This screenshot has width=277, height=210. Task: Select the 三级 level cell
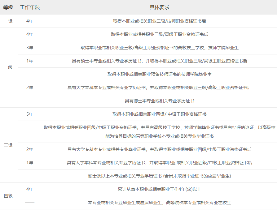pos(8,145)
